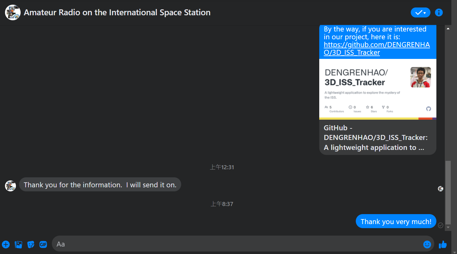Click the repository owner photo in the preview
457x254 pixels.
tap(420, 77)
